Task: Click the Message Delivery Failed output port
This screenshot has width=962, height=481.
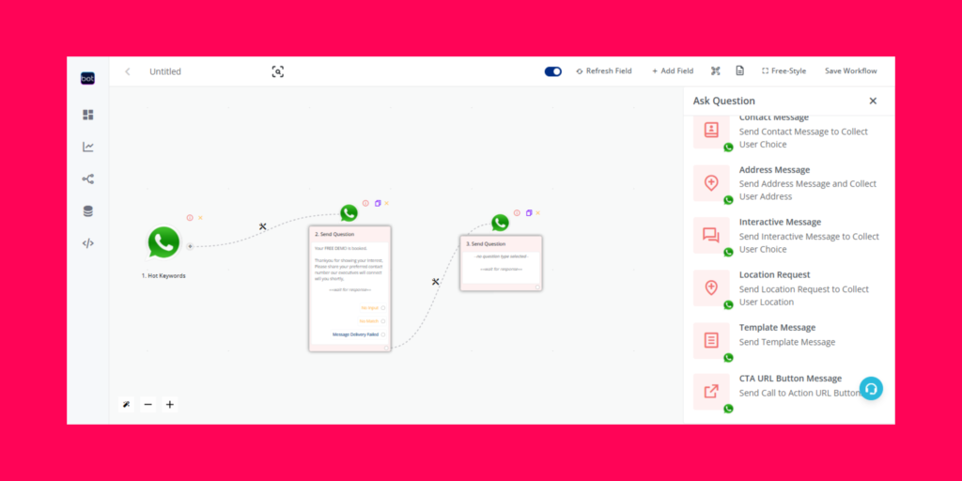Action: pos(383,334)
